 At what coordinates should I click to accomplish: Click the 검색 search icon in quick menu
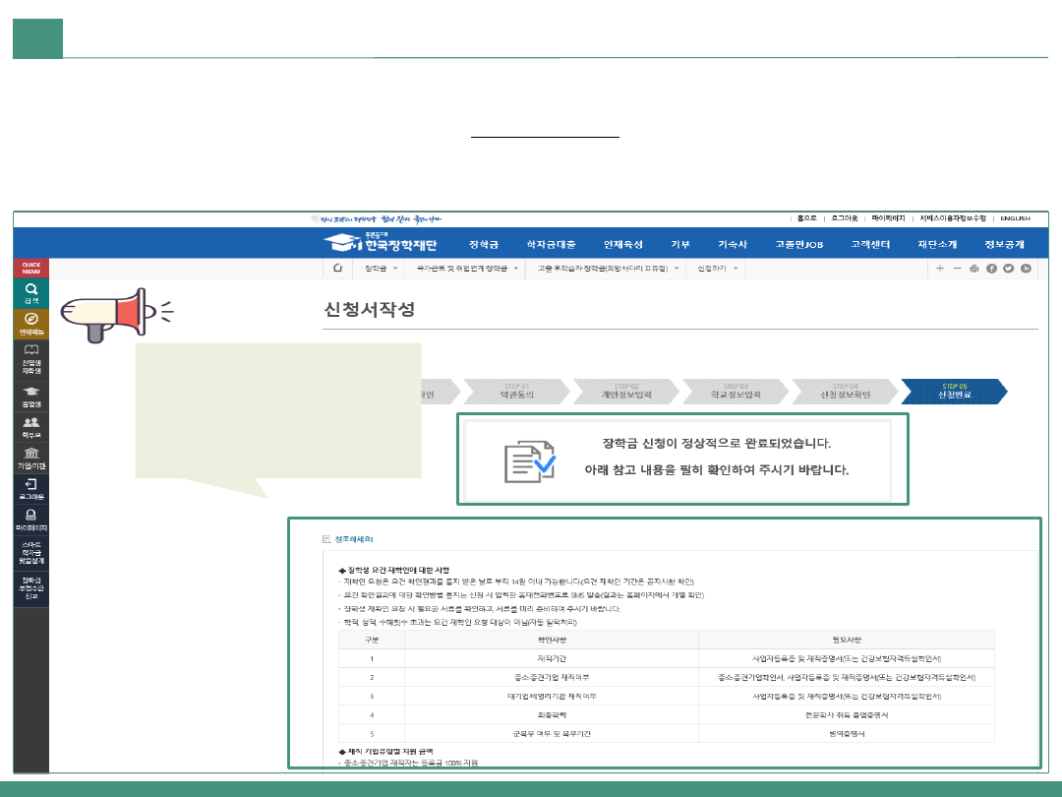coord(31,291)
